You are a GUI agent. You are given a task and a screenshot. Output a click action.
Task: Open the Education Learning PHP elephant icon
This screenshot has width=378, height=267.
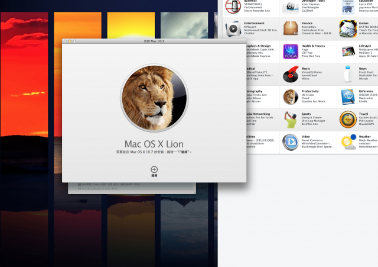348,7
